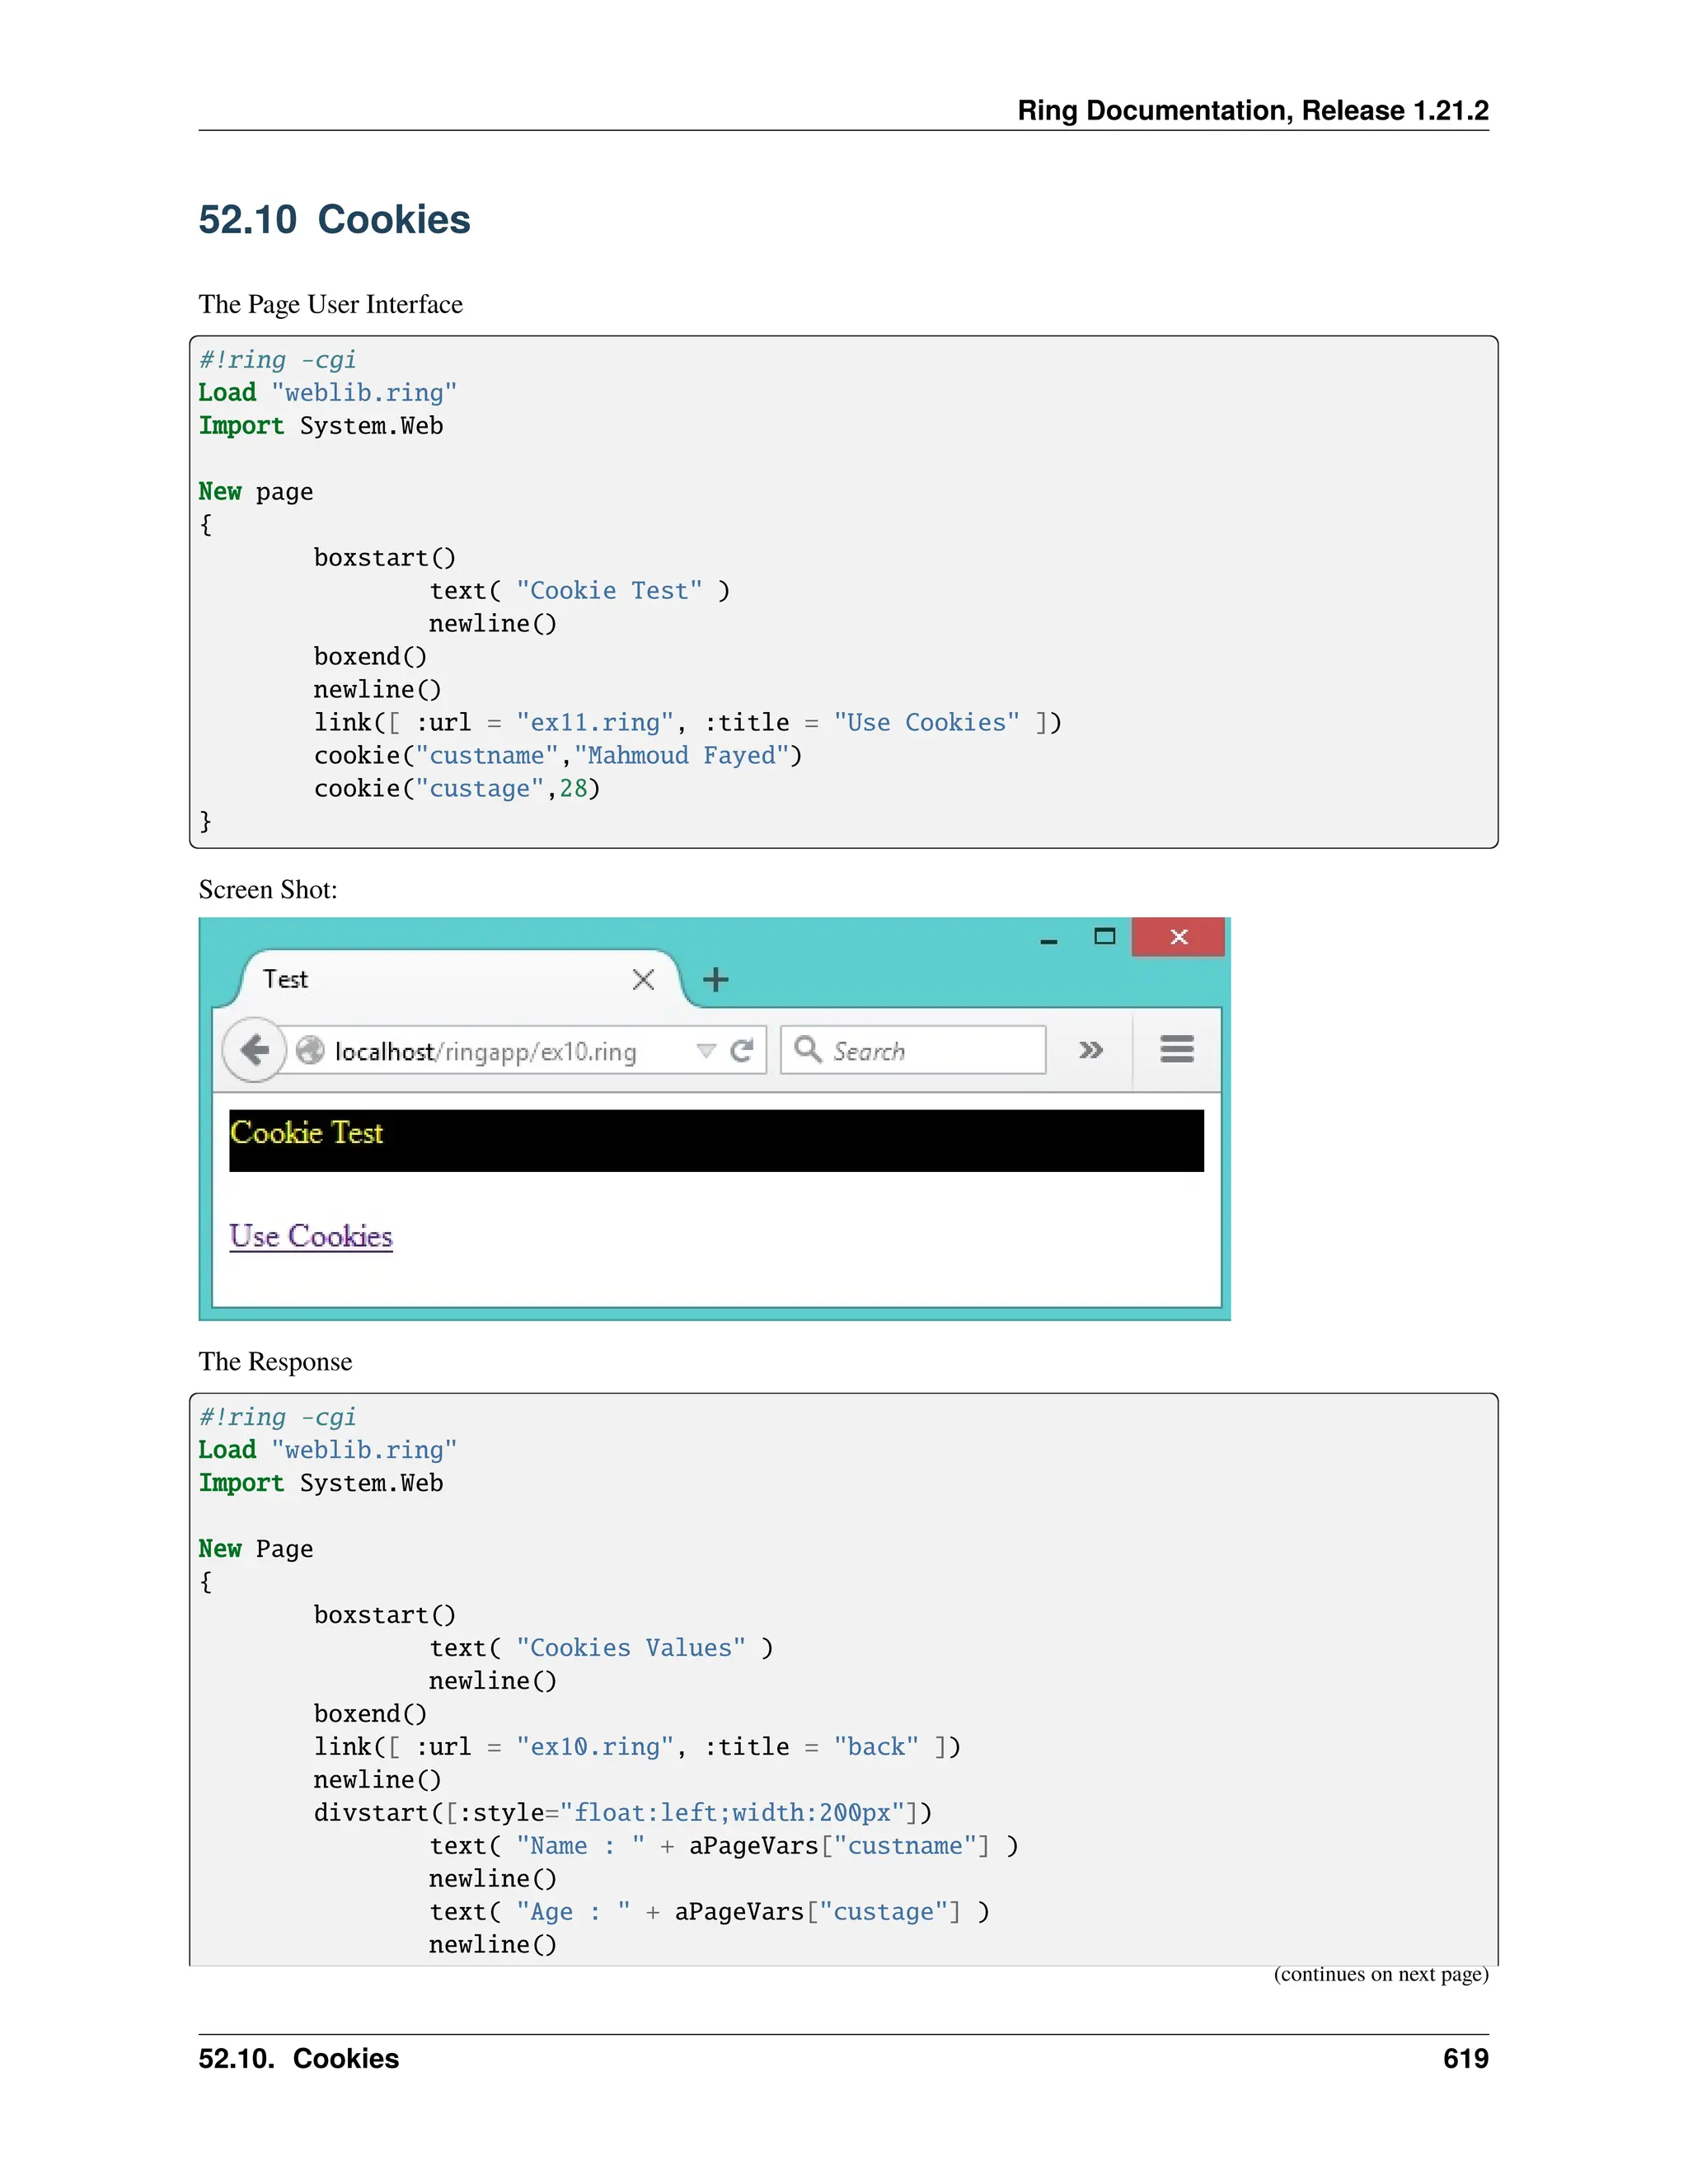Viewport: 1688px width, 2184px height.
Task: Click the Use Cookies link
Action: pos(311,1236)
